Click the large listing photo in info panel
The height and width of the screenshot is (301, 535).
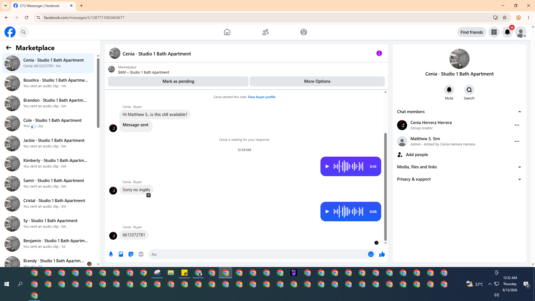(459, 59)
